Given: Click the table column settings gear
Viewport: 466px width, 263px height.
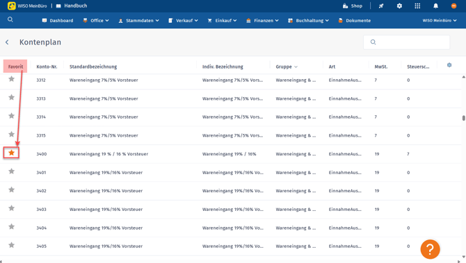Looking at the screenshot, I should [x=449, y=65].
